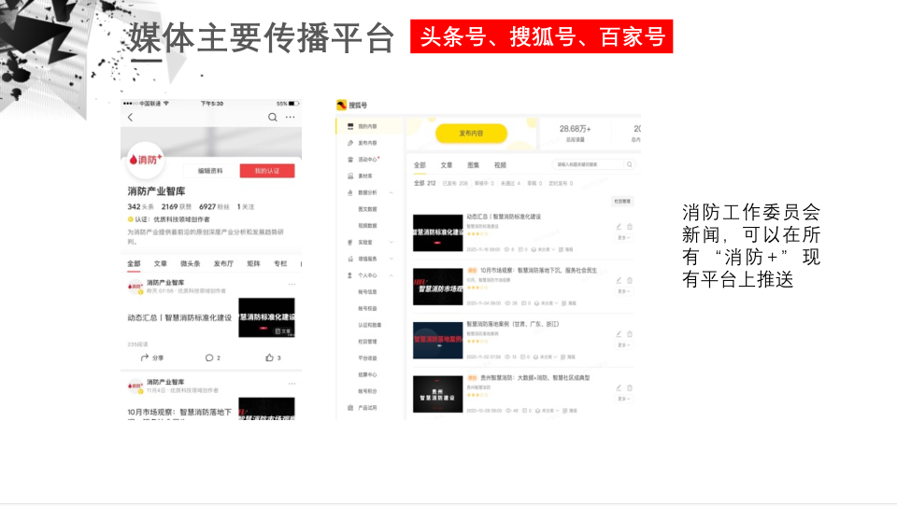This screenshot has width=897, height=506.
Task: Expand the 增值服务 sidebar section
Action: pyautogui.click(x=392, y=259)
